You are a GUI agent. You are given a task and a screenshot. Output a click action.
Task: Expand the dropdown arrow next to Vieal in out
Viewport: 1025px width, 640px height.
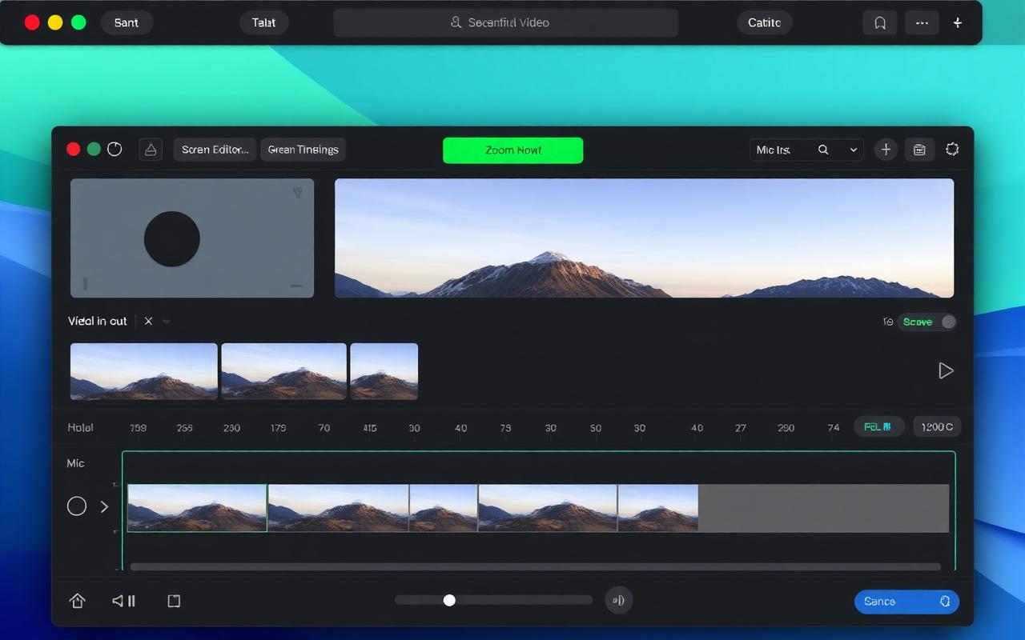167,322
